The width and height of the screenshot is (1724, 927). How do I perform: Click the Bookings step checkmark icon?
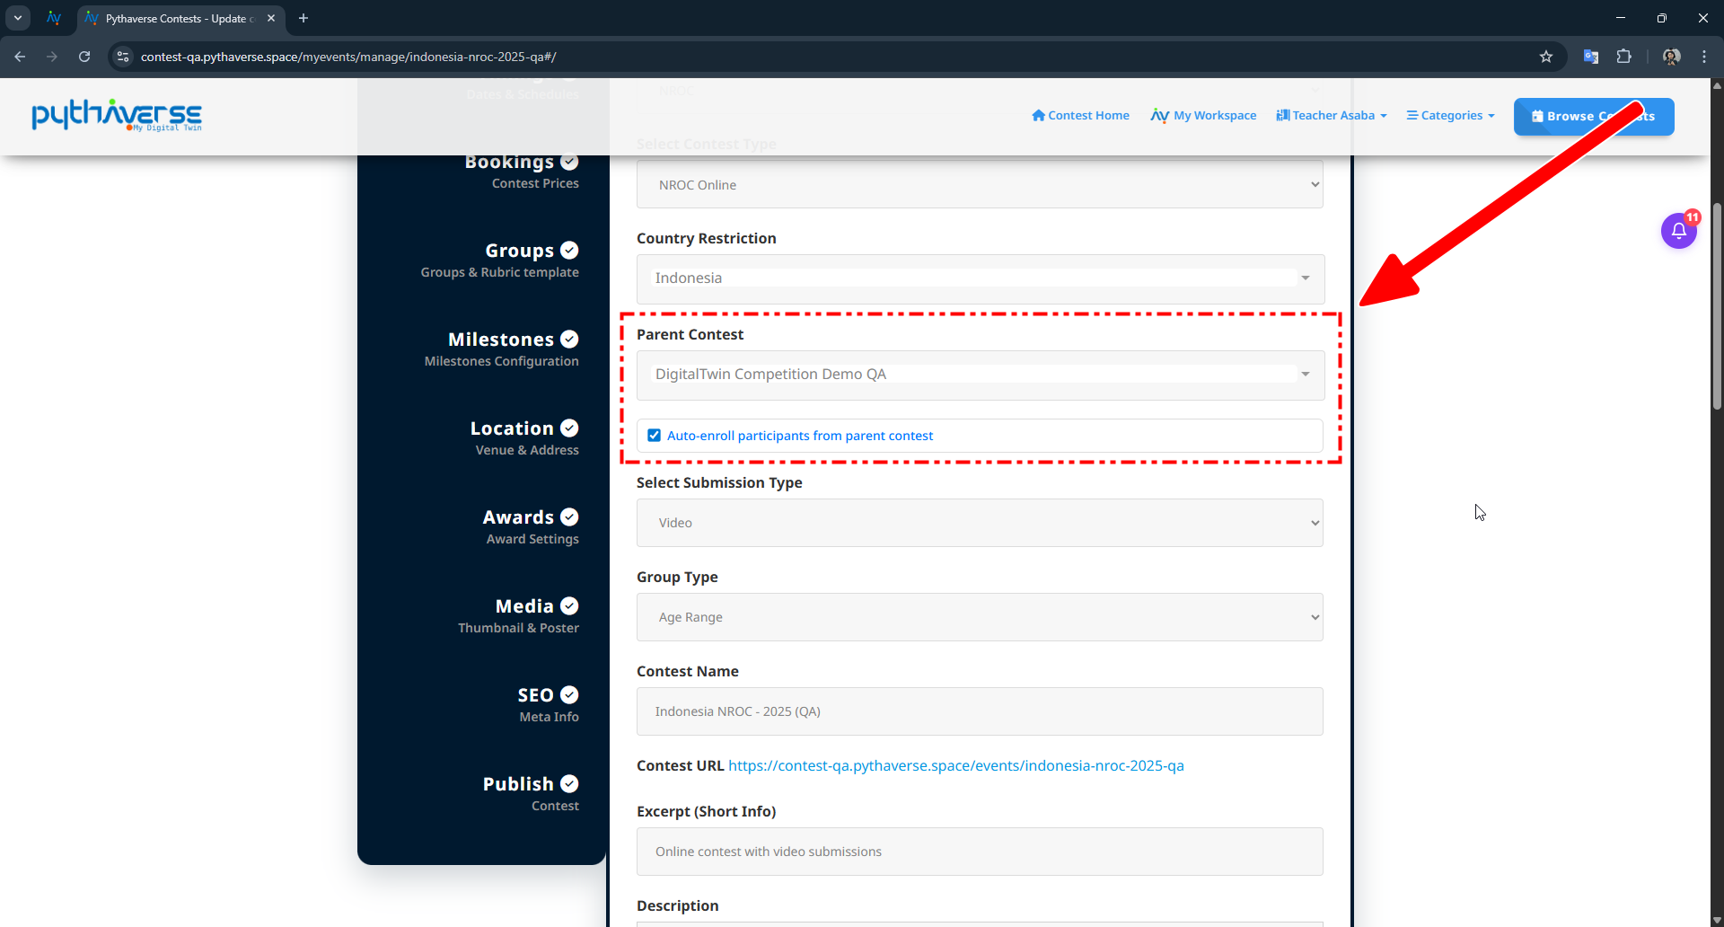[569, 162]
